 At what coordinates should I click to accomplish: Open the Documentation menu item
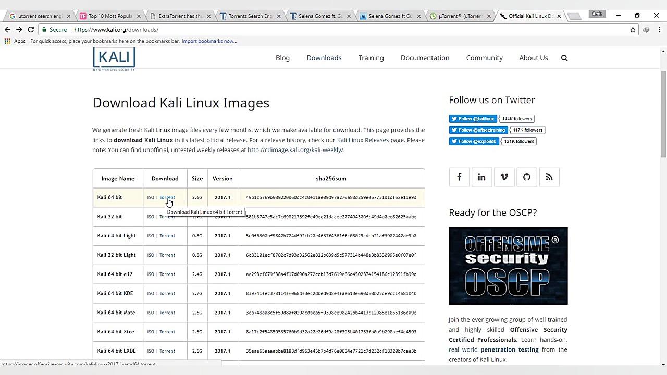[425, 58]
